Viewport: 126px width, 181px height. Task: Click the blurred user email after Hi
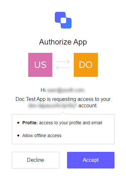[66, 90]
